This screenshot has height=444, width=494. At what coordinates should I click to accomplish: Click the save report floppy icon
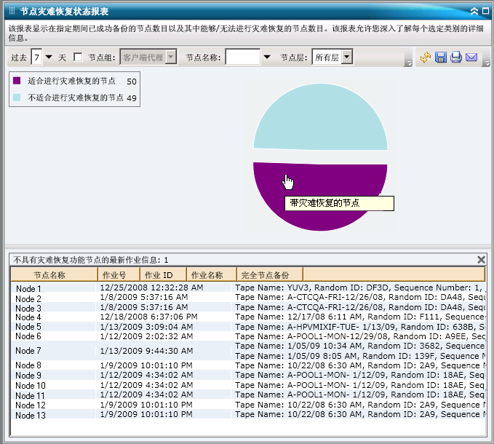tap(441, 57)
